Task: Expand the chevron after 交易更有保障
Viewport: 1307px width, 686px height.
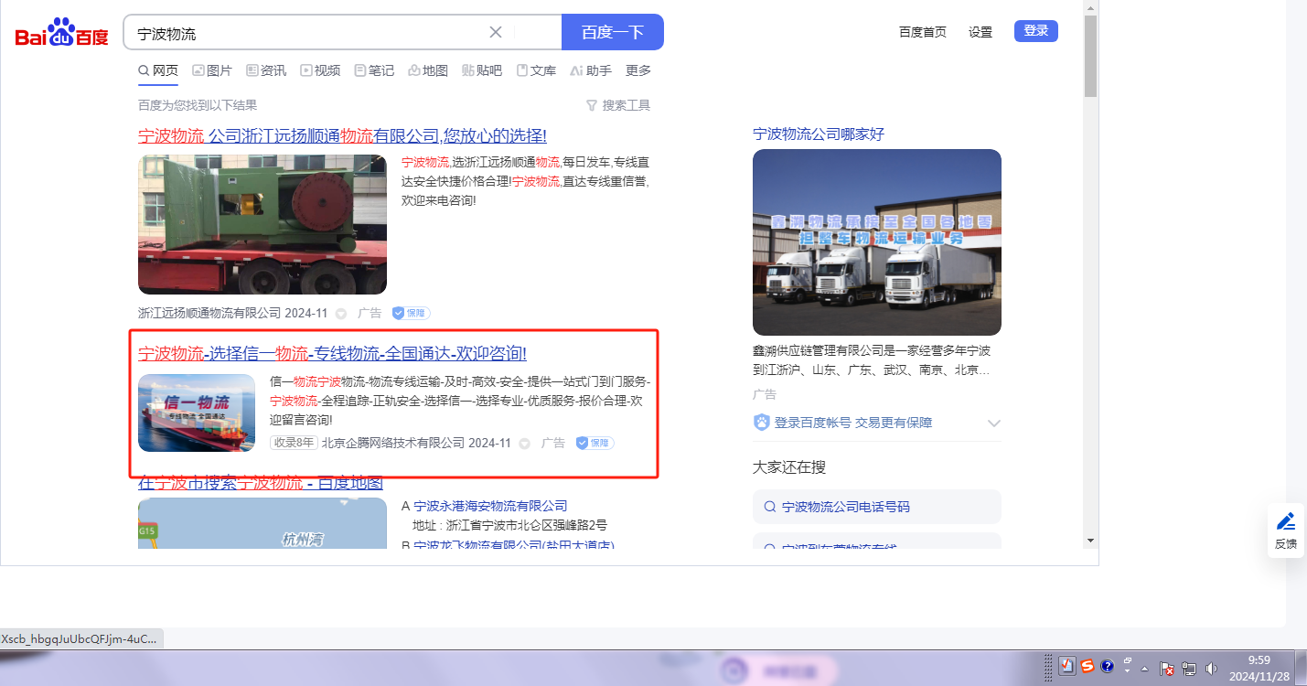Action: [994, 423]
